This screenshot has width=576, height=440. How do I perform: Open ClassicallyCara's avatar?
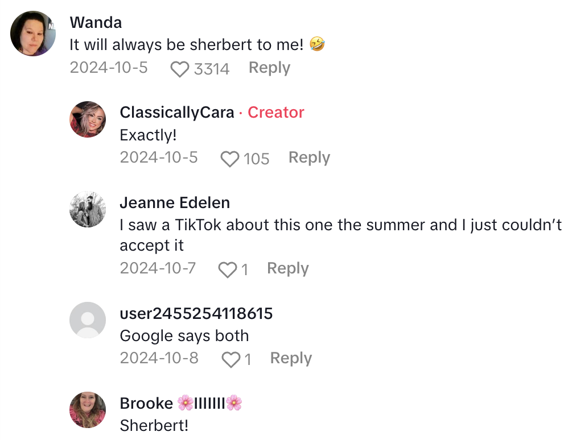88,119
